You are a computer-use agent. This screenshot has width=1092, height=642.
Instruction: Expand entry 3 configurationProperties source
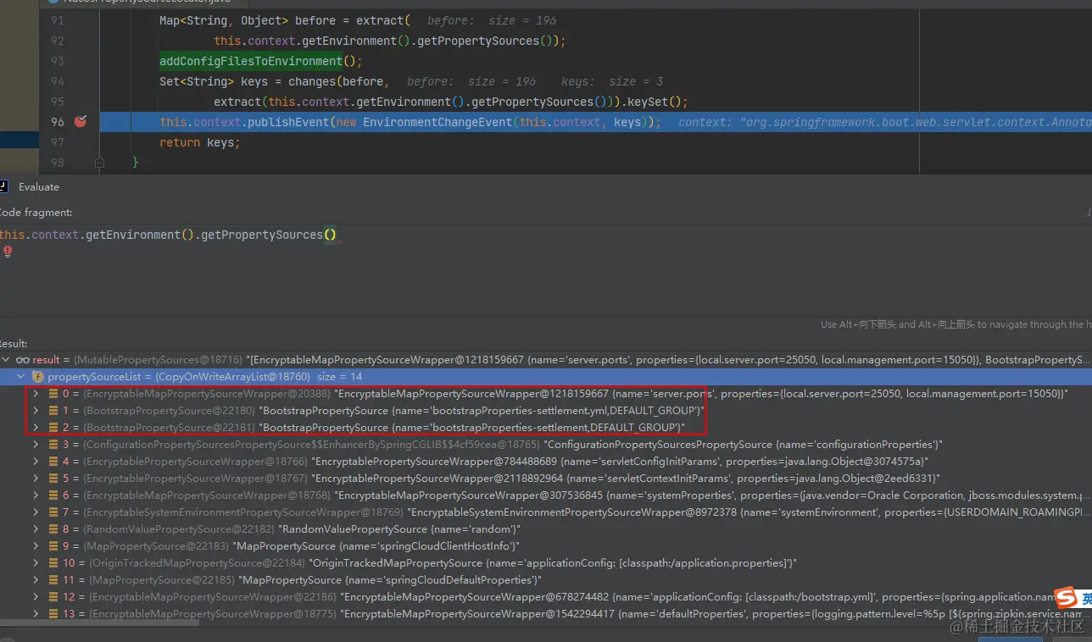point(36,445)
